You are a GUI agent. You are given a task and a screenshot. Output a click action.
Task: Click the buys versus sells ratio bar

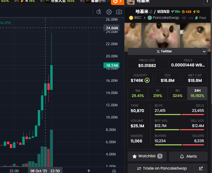[x=179, y=115]
